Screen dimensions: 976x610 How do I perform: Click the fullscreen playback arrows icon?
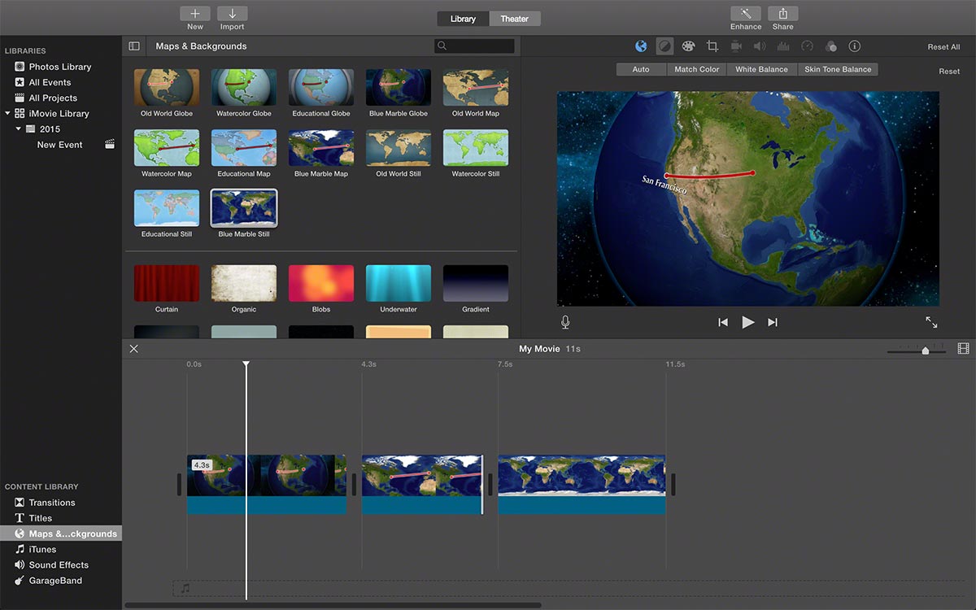(931, 322)
